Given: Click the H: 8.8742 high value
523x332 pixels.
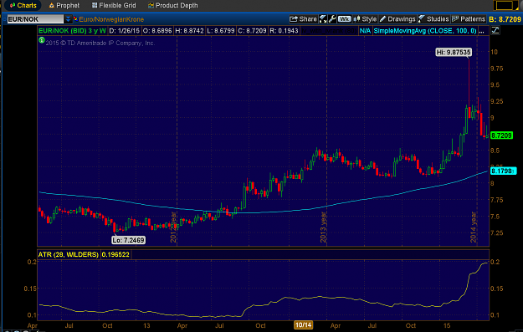Looking at the screenshot, I should tap(189, 31).
